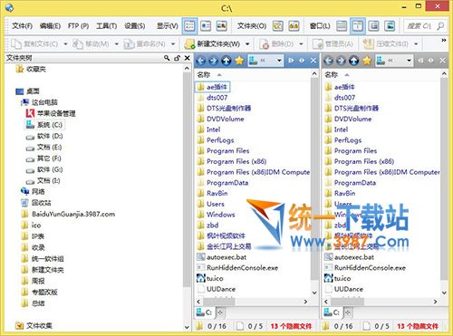This screenshot has height=336, width=453.
Task: Switch to details view mode in toolbar
Action: pos(206,26)
